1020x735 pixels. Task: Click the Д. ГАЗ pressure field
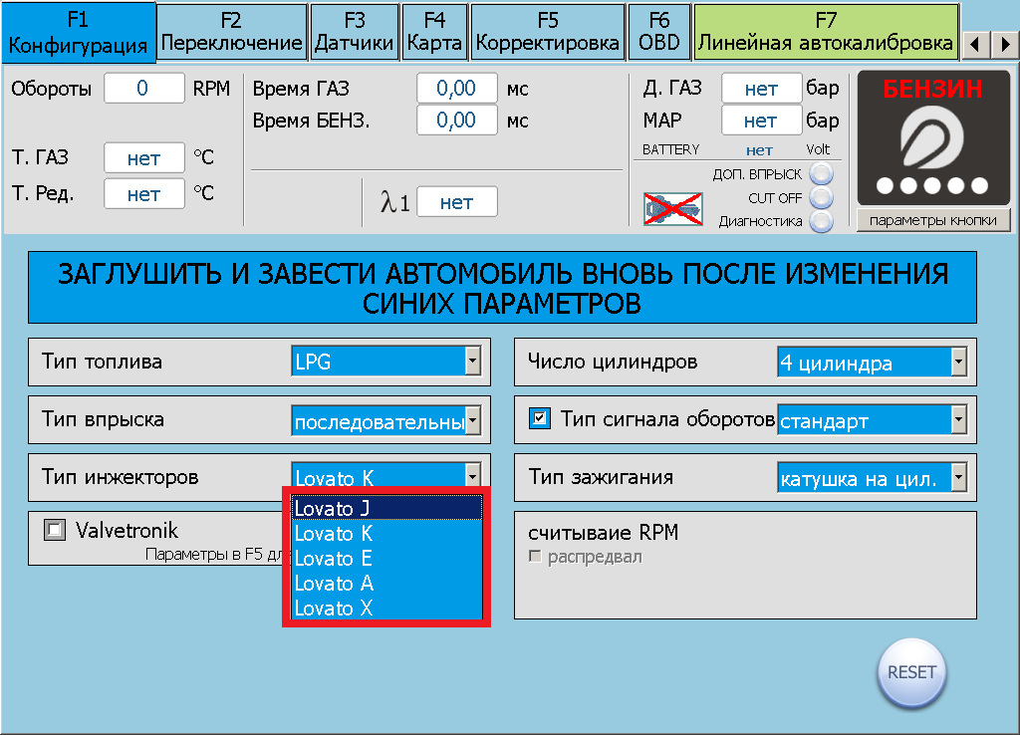click(761, 88)
